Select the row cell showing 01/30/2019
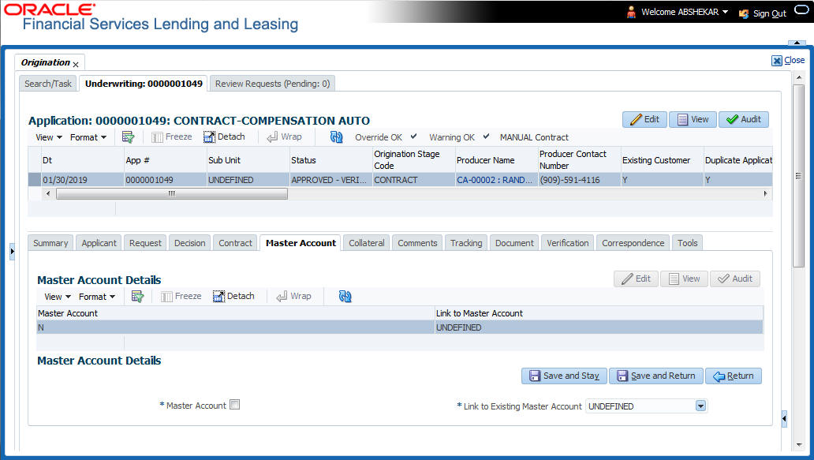 pyautogui.click(x=83, y=180)
